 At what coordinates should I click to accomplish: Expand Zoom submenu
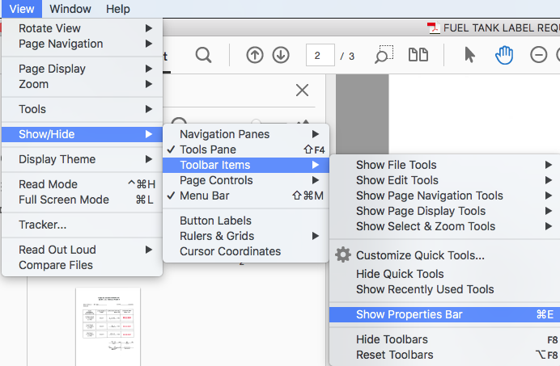[83, 84]
